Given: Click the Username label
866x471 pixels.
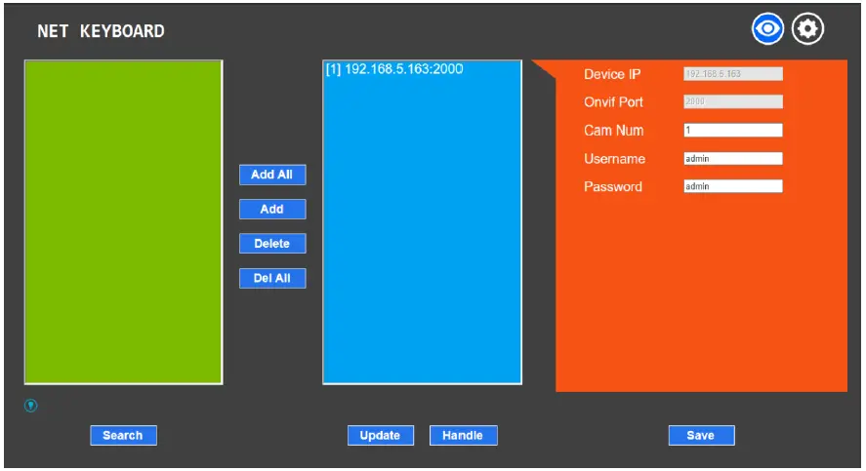Looking at the screenshot, I should tap(615, 159).
